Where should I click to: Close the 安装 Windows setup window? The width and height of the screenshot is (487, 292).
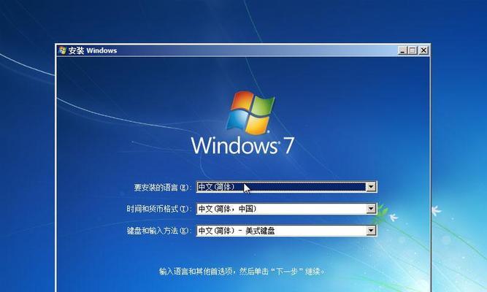(x=423, y=50)
